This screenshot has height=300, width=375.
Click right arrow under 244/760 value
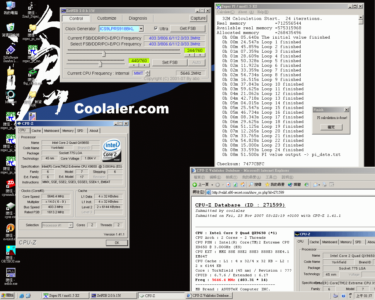click(200, 55)
